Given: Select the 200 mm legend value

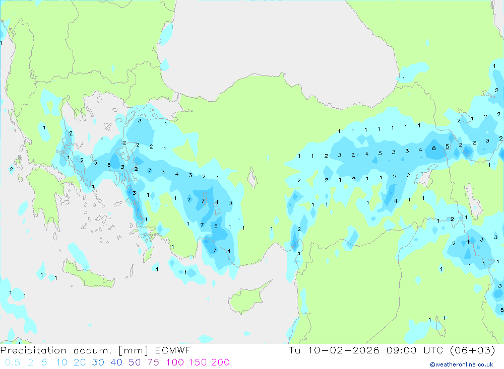Looking at the screenshot, I should click(221, 362).
